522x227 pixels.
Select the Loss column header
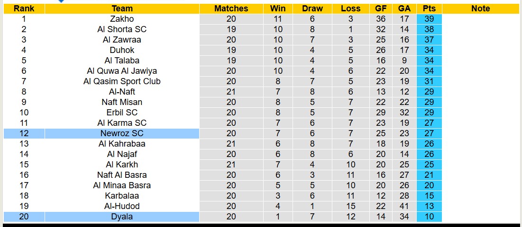click(350, 9)
